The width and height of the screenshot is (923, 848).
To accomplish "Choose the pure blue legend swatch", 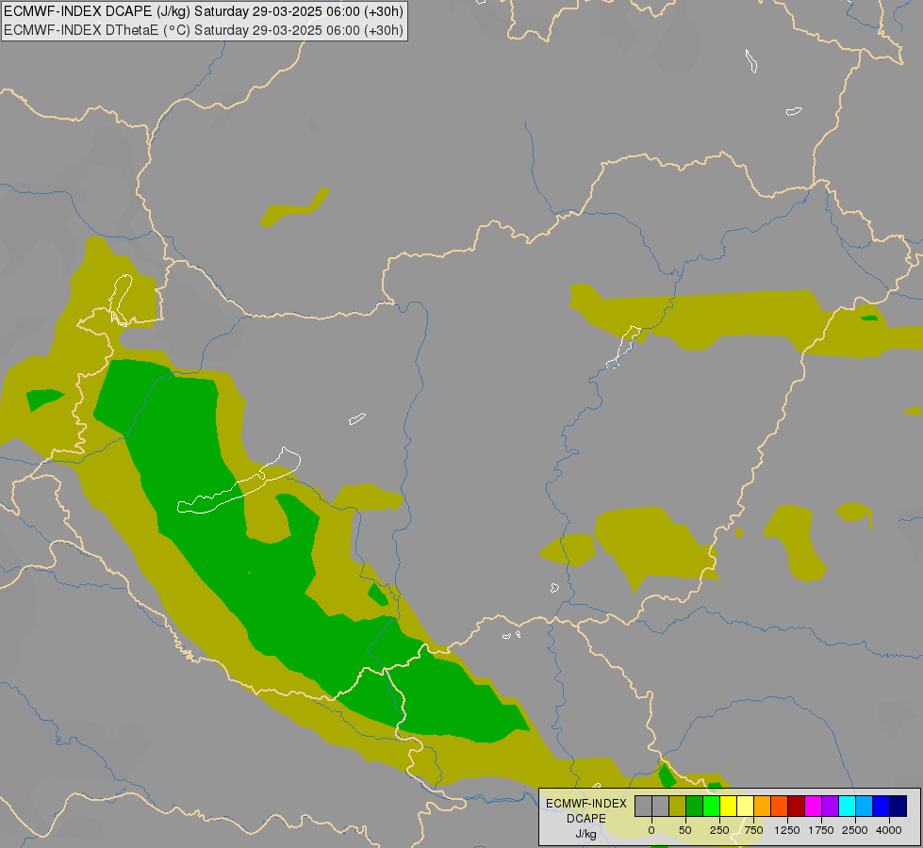I will click(x=882, y=807).
